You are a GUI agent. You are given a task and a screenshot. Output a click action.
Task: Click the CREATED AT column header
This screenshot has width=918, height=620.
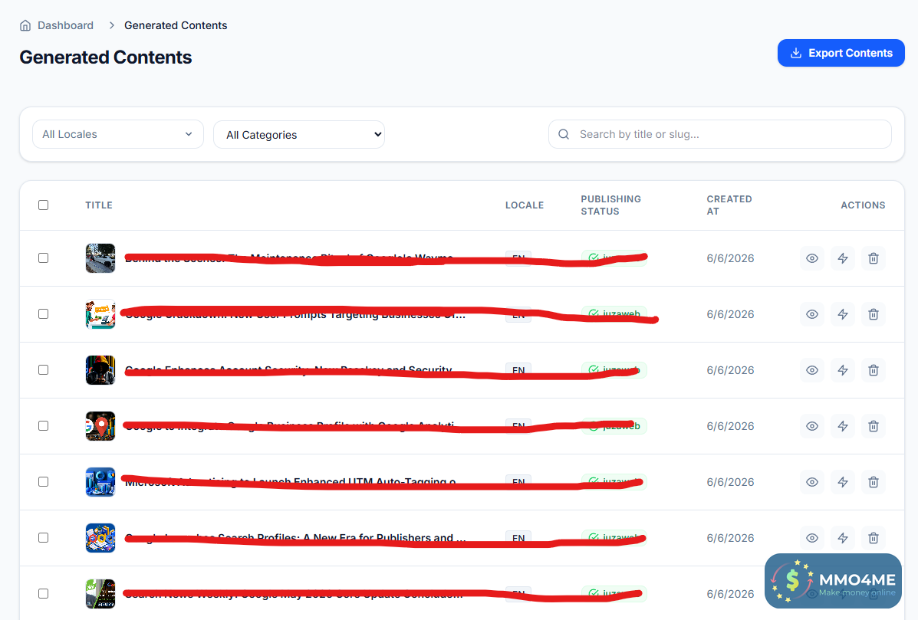pos(729,205)
